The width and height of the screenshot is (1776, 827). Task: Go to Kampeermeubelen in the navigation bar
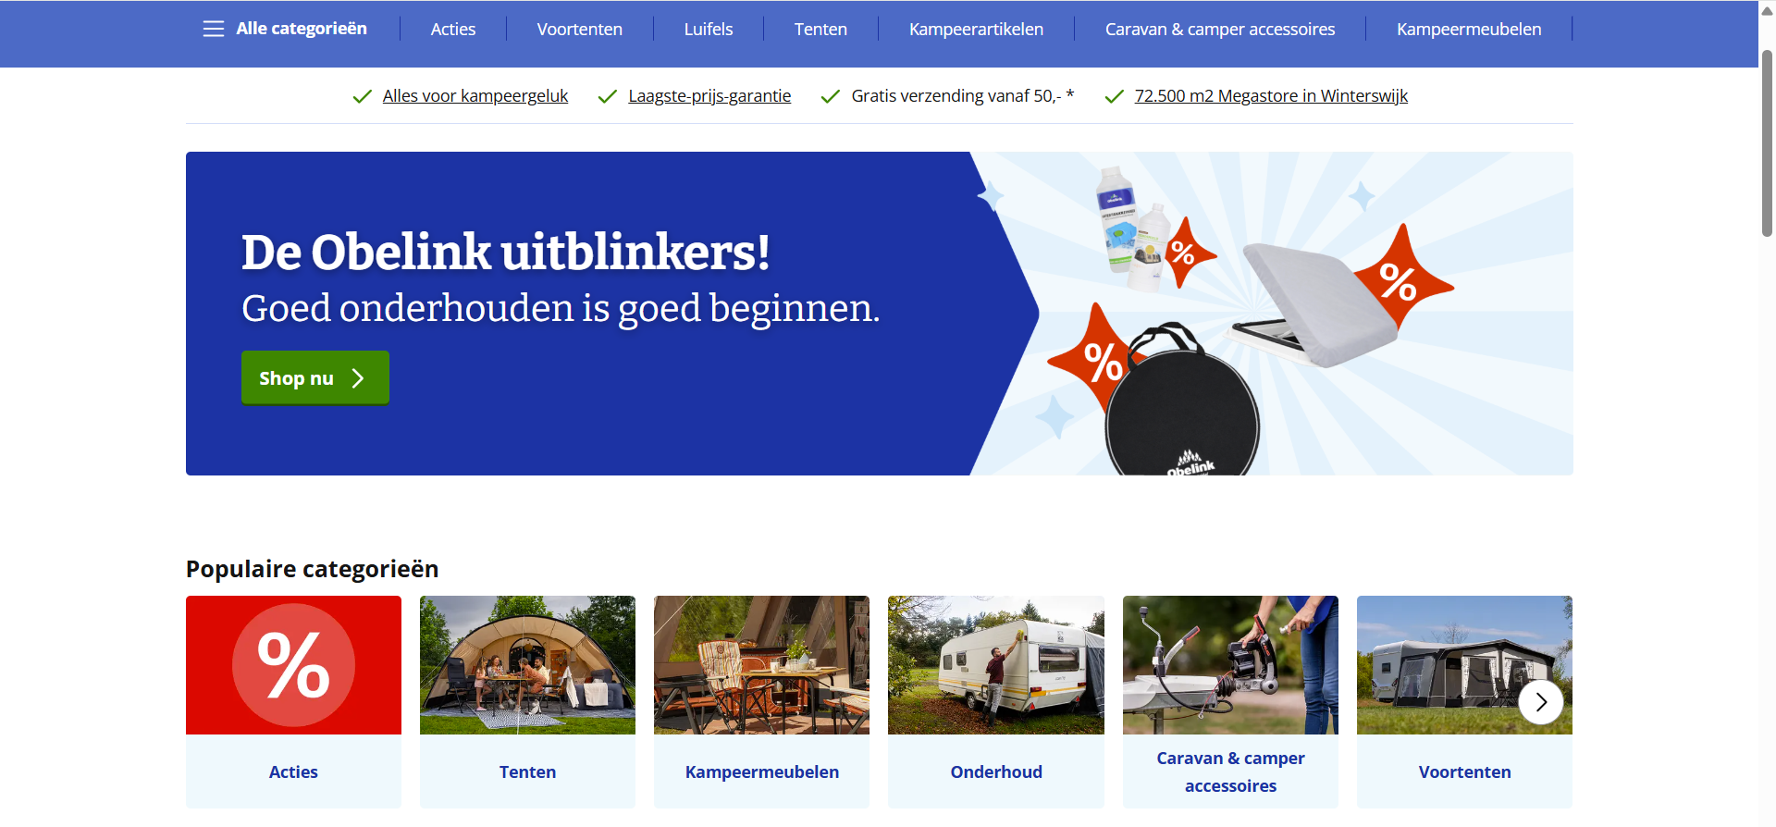coord(1469,30)
